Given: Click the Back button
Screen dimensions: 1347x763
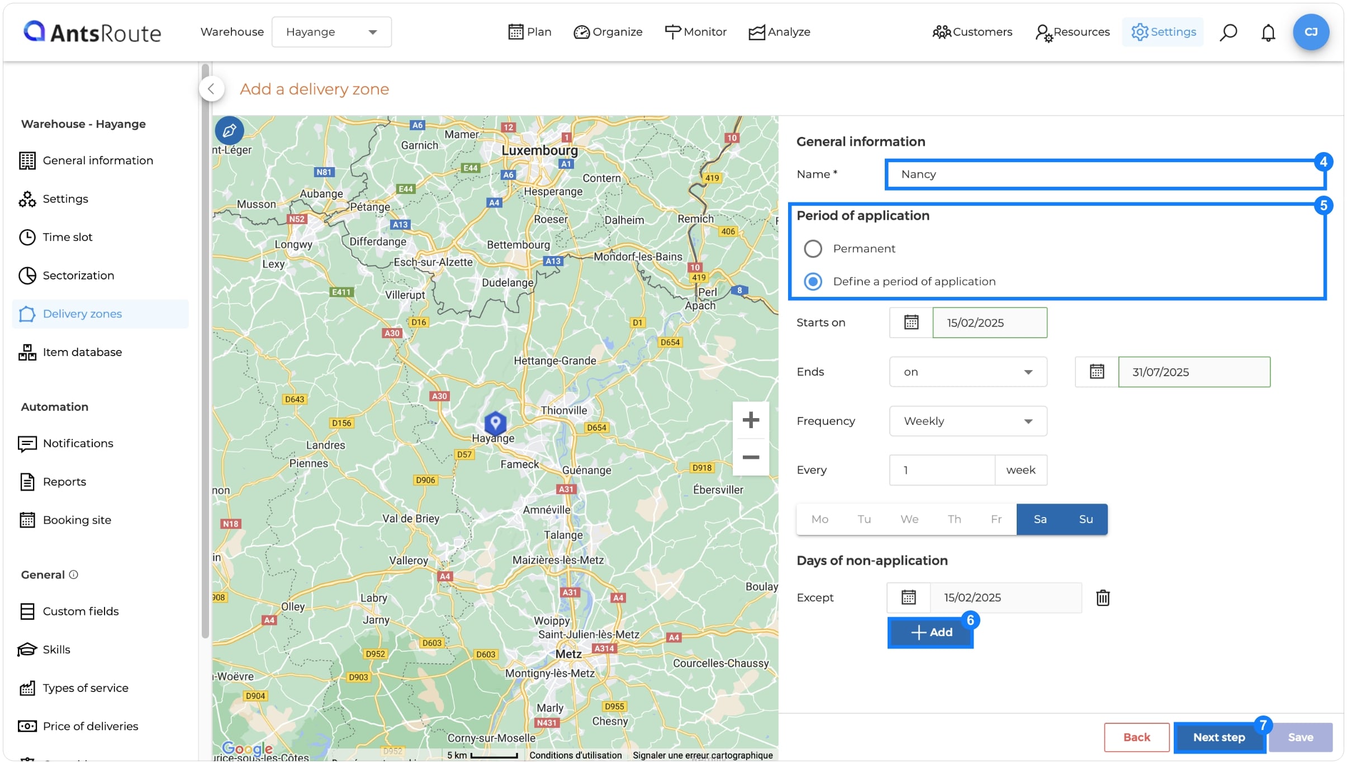Looking at the screenshot, I should tap(1136, 737).
